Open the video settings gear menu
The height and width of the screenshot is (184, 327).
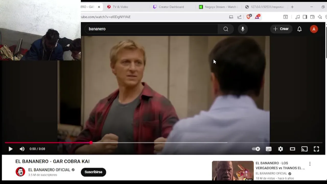(x=281, y=149)
